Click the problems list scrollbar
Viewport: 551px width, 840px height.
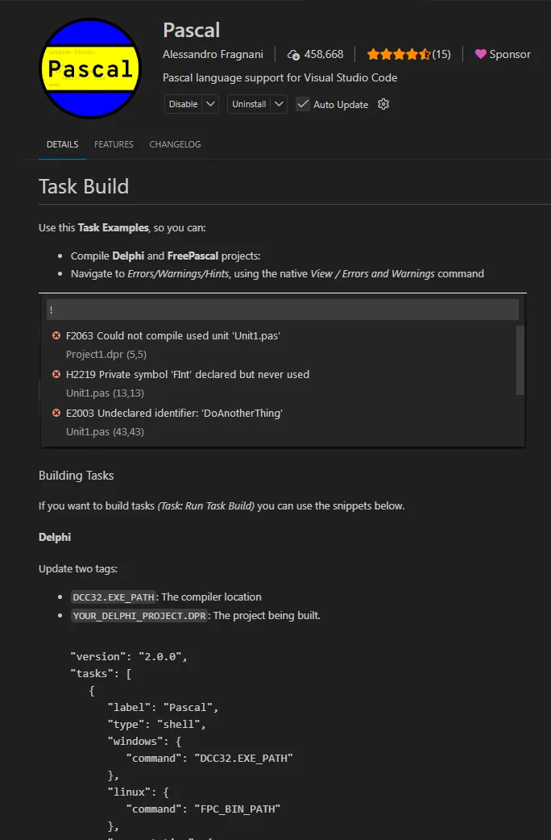click(x=520, y=360)
